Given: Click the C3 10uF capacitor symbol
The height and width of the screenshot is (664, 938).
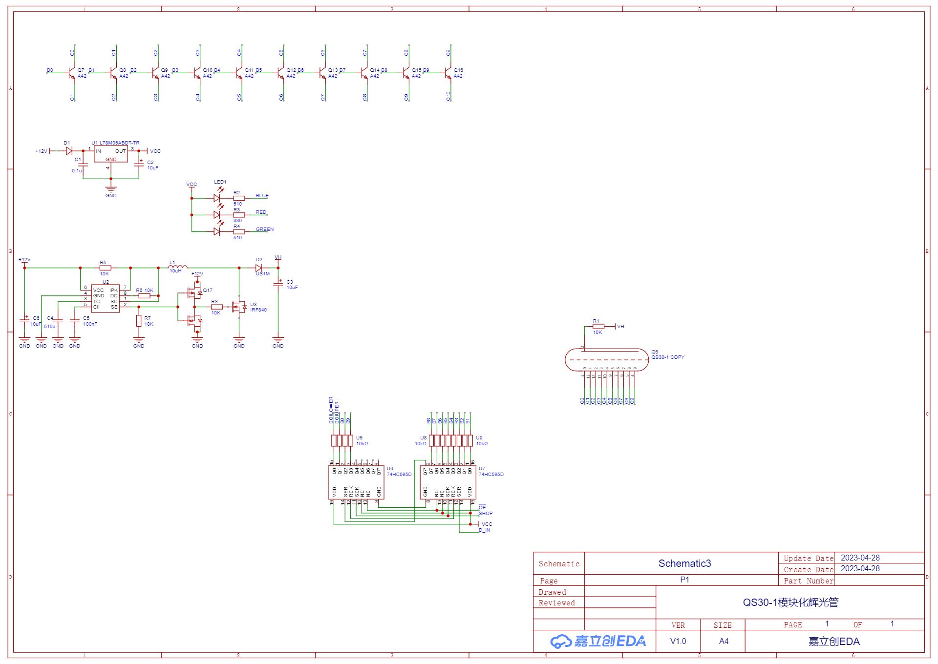Looking at the screenshot, I should [x=278, y=284].
